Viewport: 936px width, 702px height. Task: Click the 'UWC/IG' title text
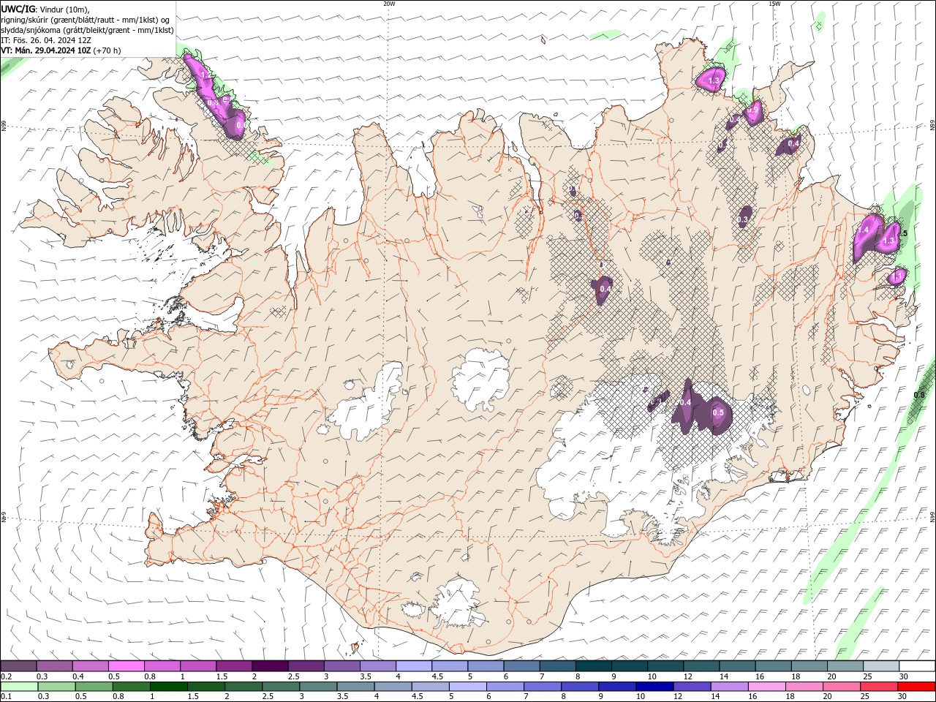[x=18, y=9]
